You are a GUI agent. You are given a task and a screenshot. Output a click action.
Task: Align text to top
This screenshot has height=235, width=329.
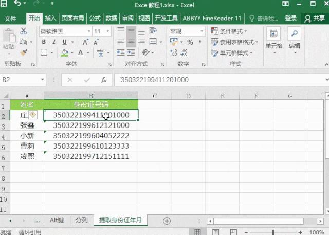coord(121,31)
